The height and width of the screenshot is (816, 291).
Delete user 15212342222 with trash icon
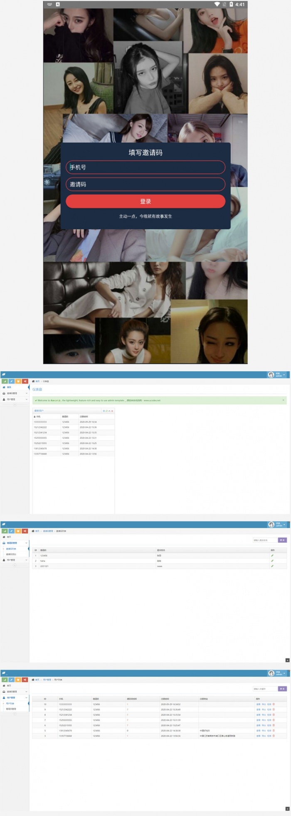[x=274, y=709]
